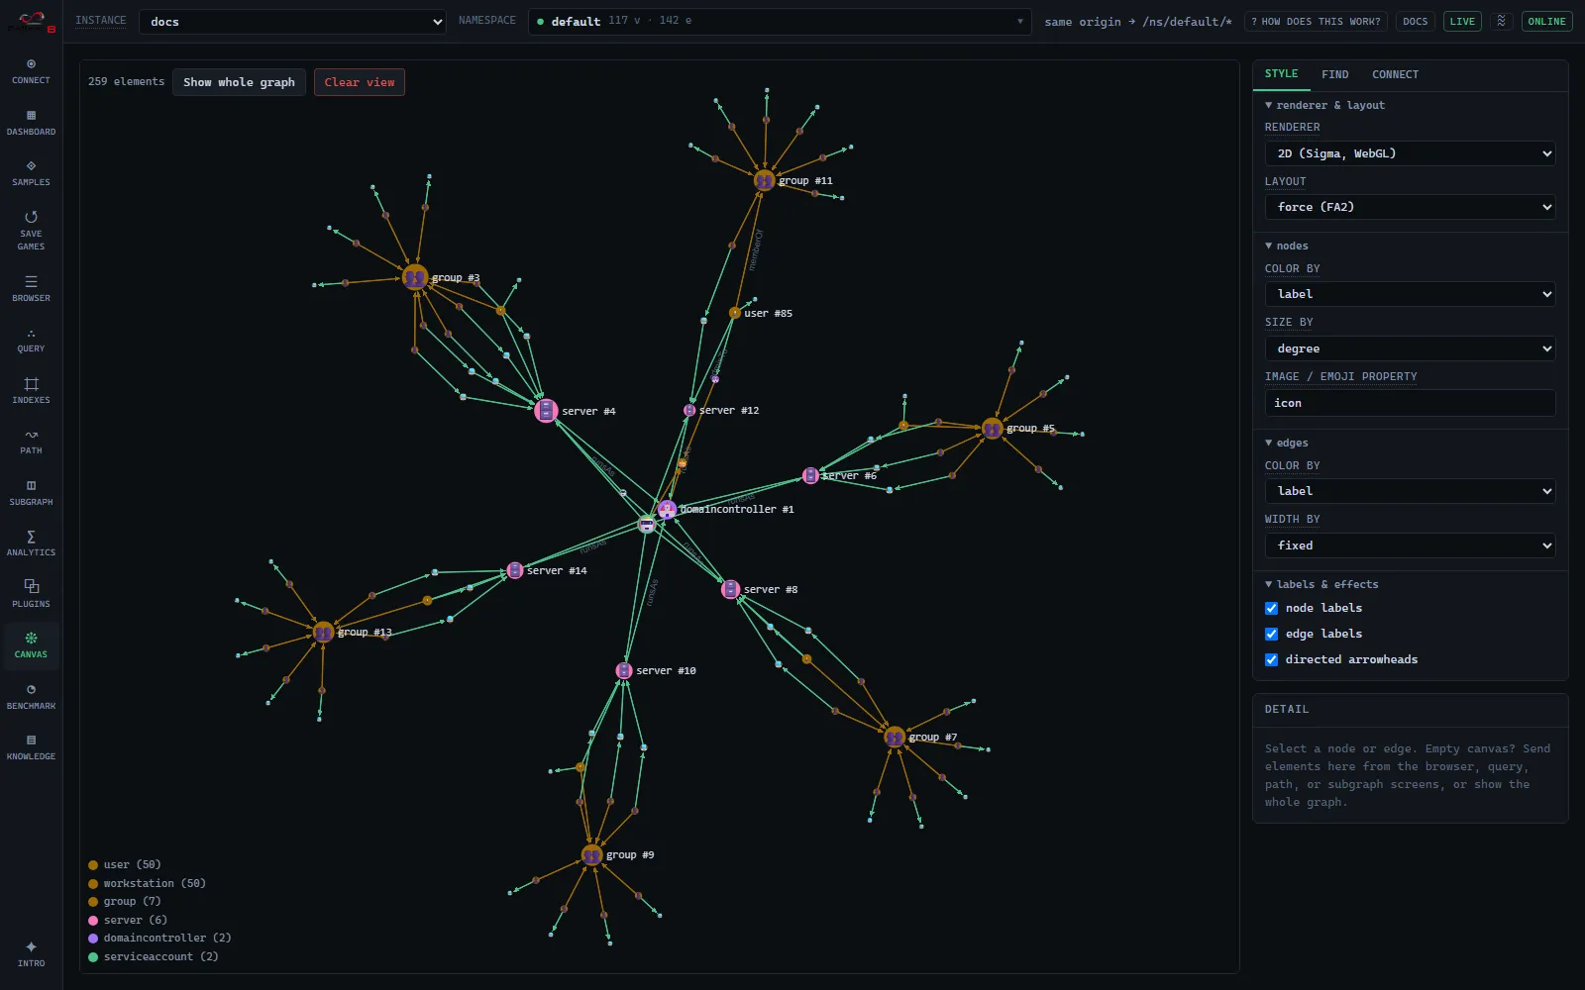The image size is (1585, 990).
Task: Open the Connect sidebar item
Action: tap(31, 71)
